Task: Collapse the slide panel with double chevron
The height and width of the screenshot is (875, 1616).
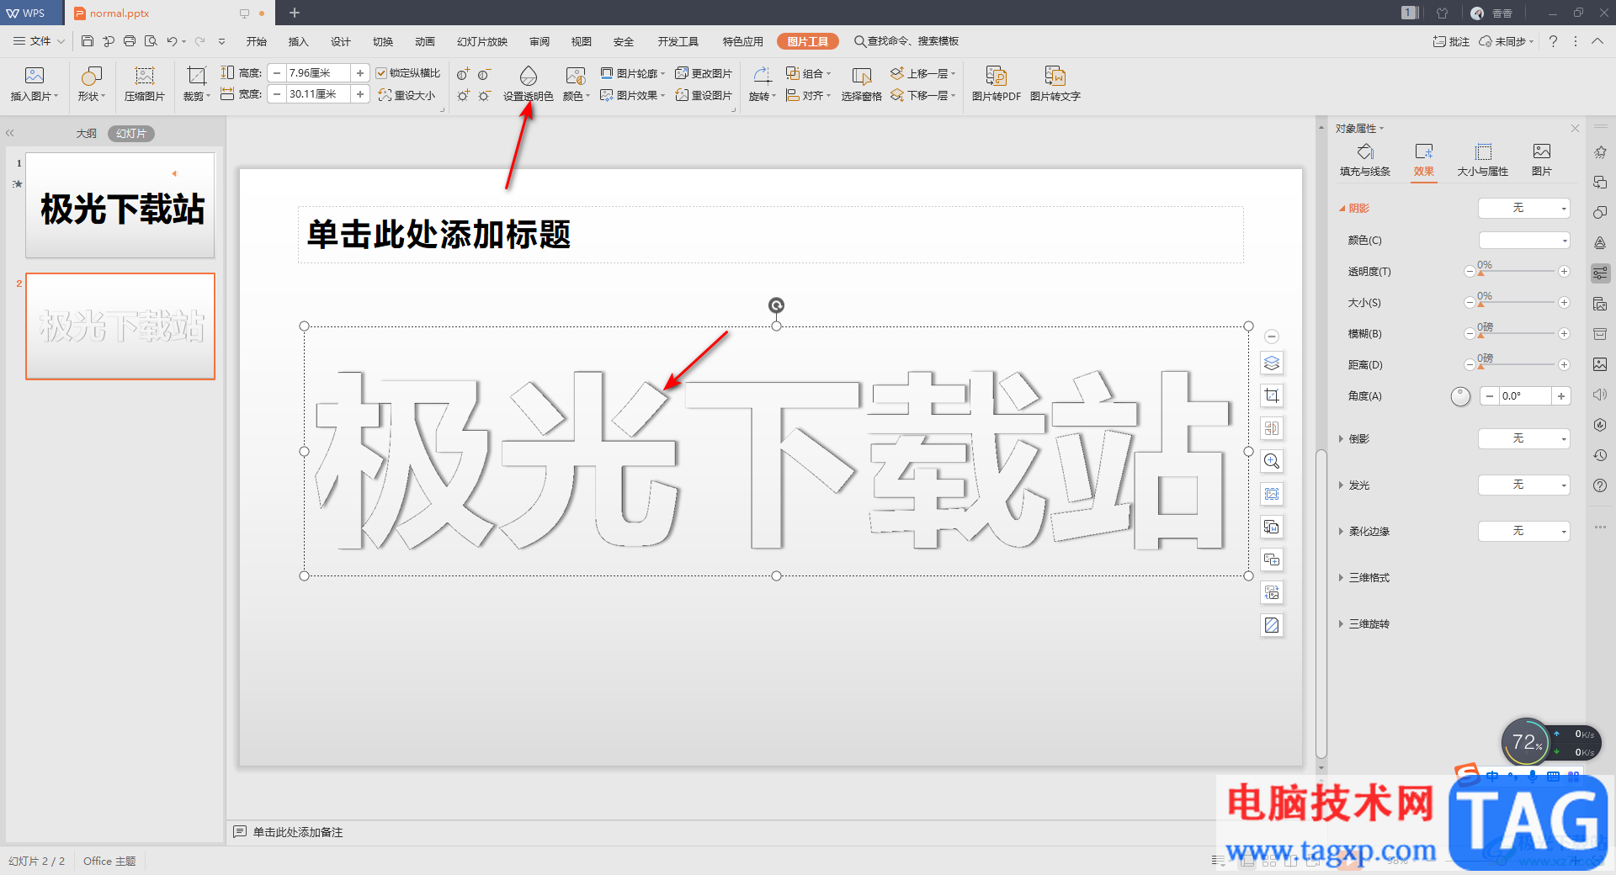Action: (x=10, y=133)
